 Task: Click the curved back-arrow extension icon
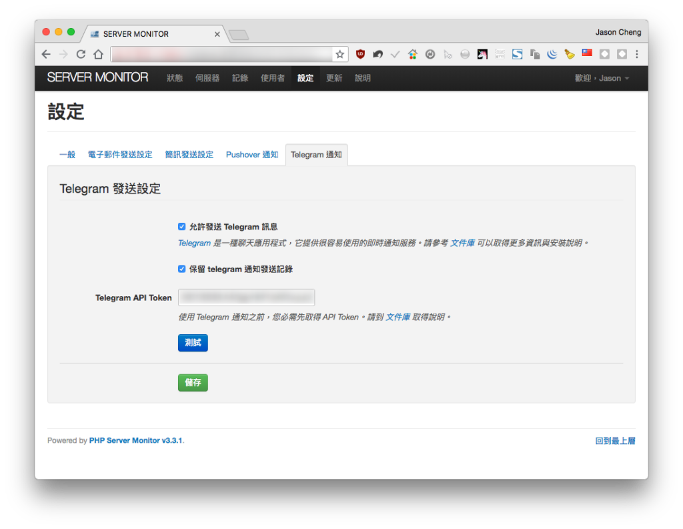coord(378,55)
